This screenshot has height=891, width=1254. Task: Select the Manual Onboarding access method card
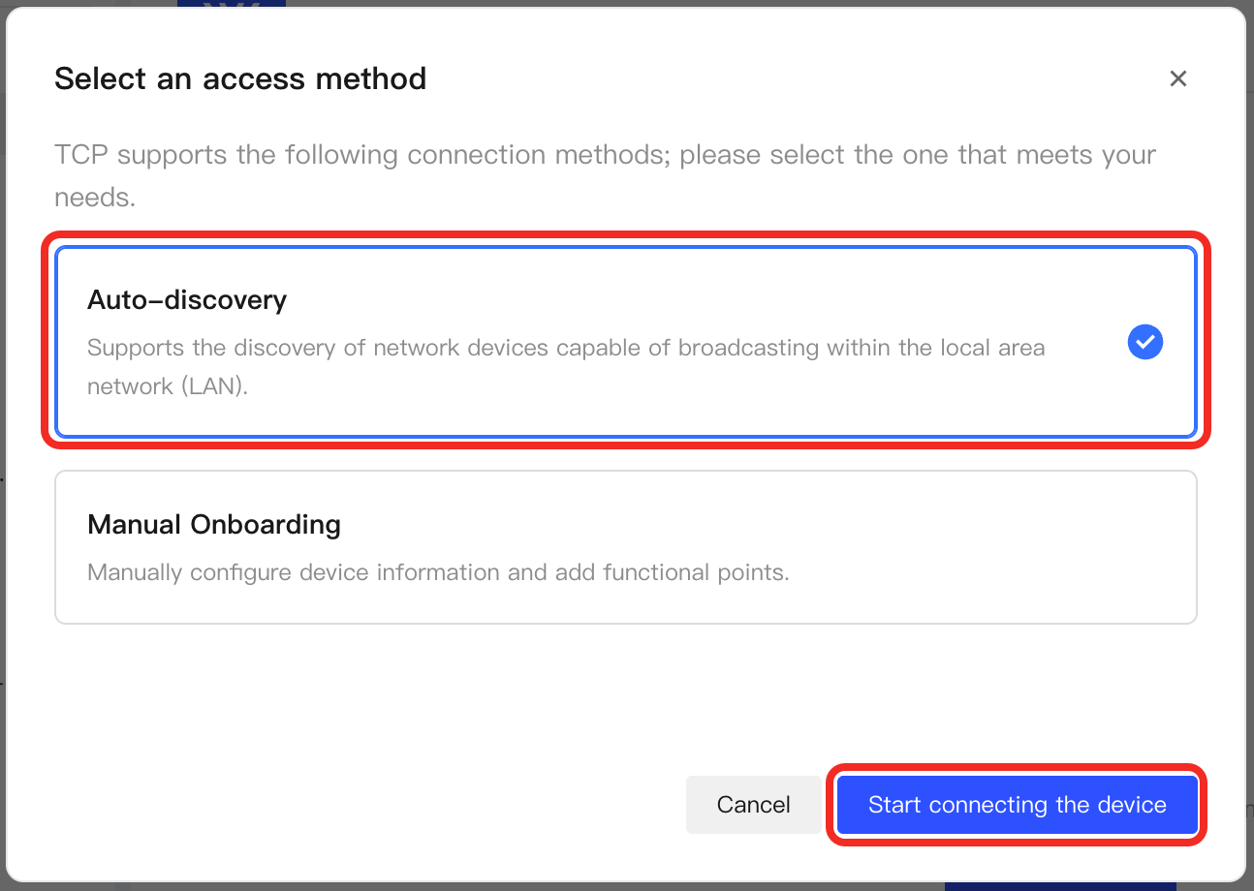coord(626,547)
